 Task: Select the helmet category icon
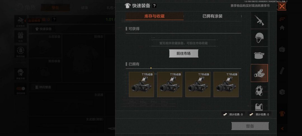[x=259, y=38]
